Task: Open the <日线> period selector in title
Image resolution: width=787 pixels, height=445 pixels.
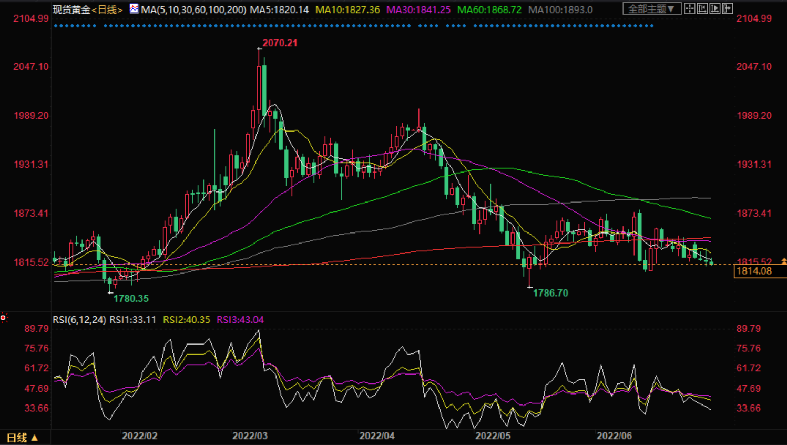Action: point(107,10)
